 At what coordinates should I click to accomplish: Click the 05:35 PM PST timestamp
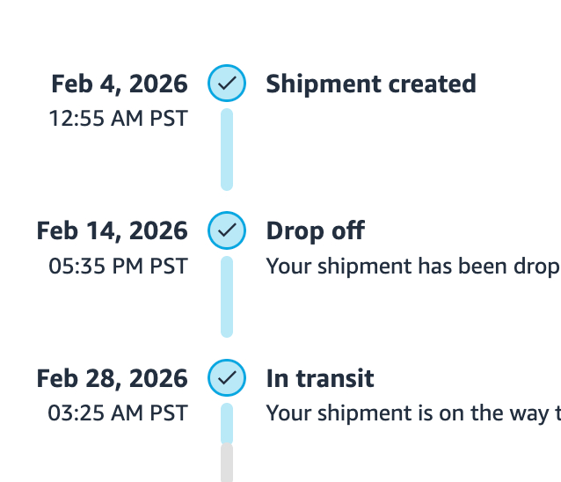(x=118, y=266)
